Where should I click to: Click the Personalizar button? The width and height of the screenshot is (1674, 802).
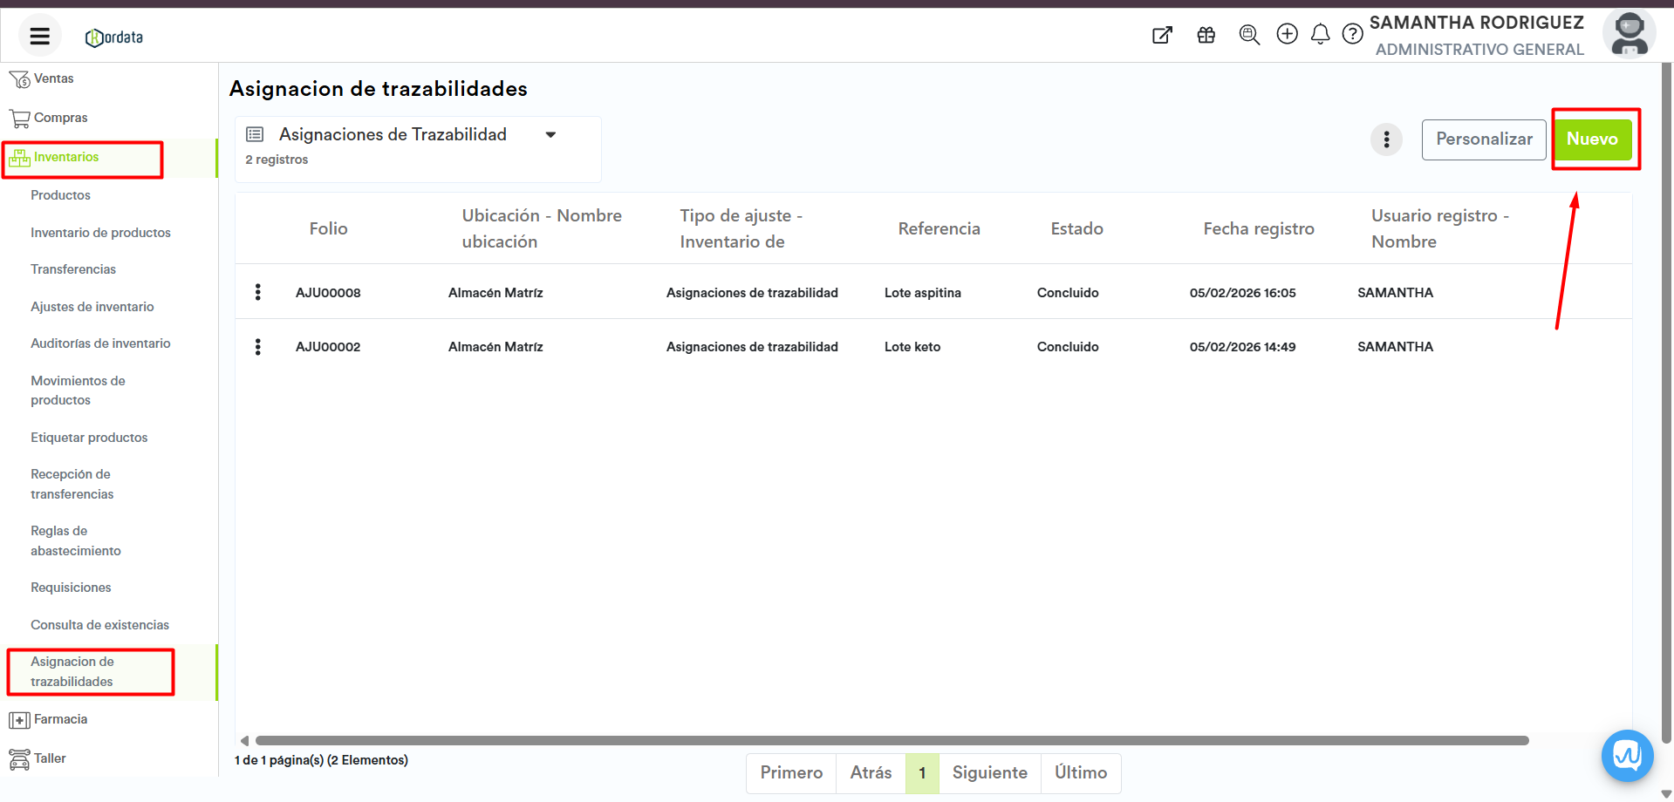(1483, 139)
